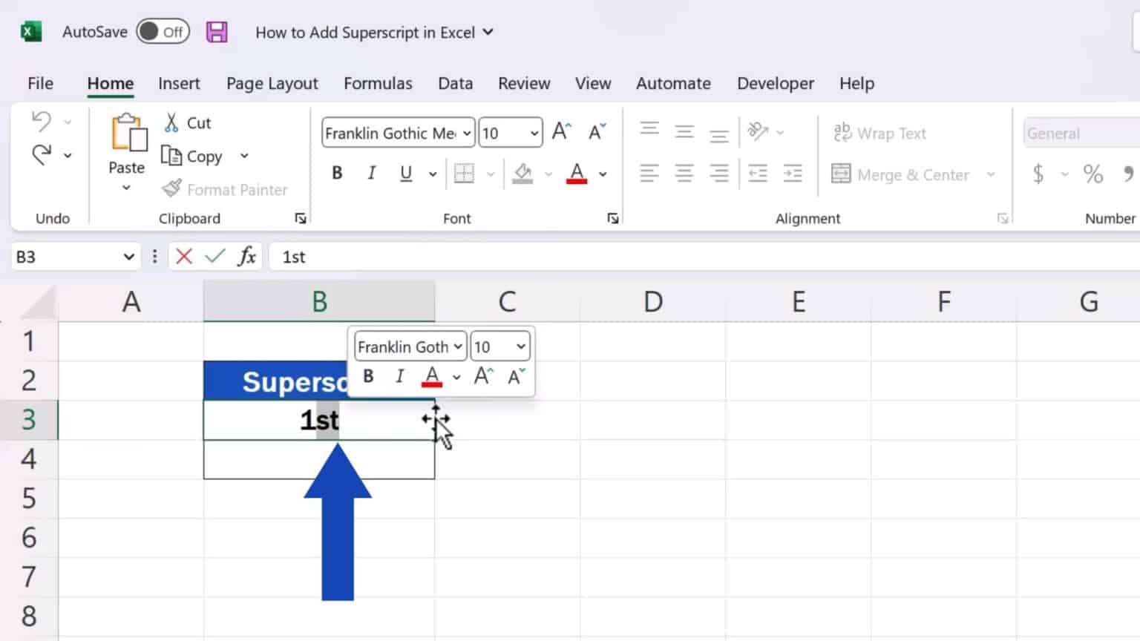Confirm the entry with the check mark
This screenshot has height=641, width=1140.
[x=214, y=256]
